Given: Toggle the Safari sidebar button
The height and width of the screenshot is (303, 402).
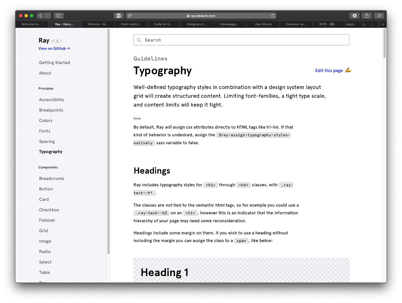Looking at the screenshot, I should [x=59, y=16].
